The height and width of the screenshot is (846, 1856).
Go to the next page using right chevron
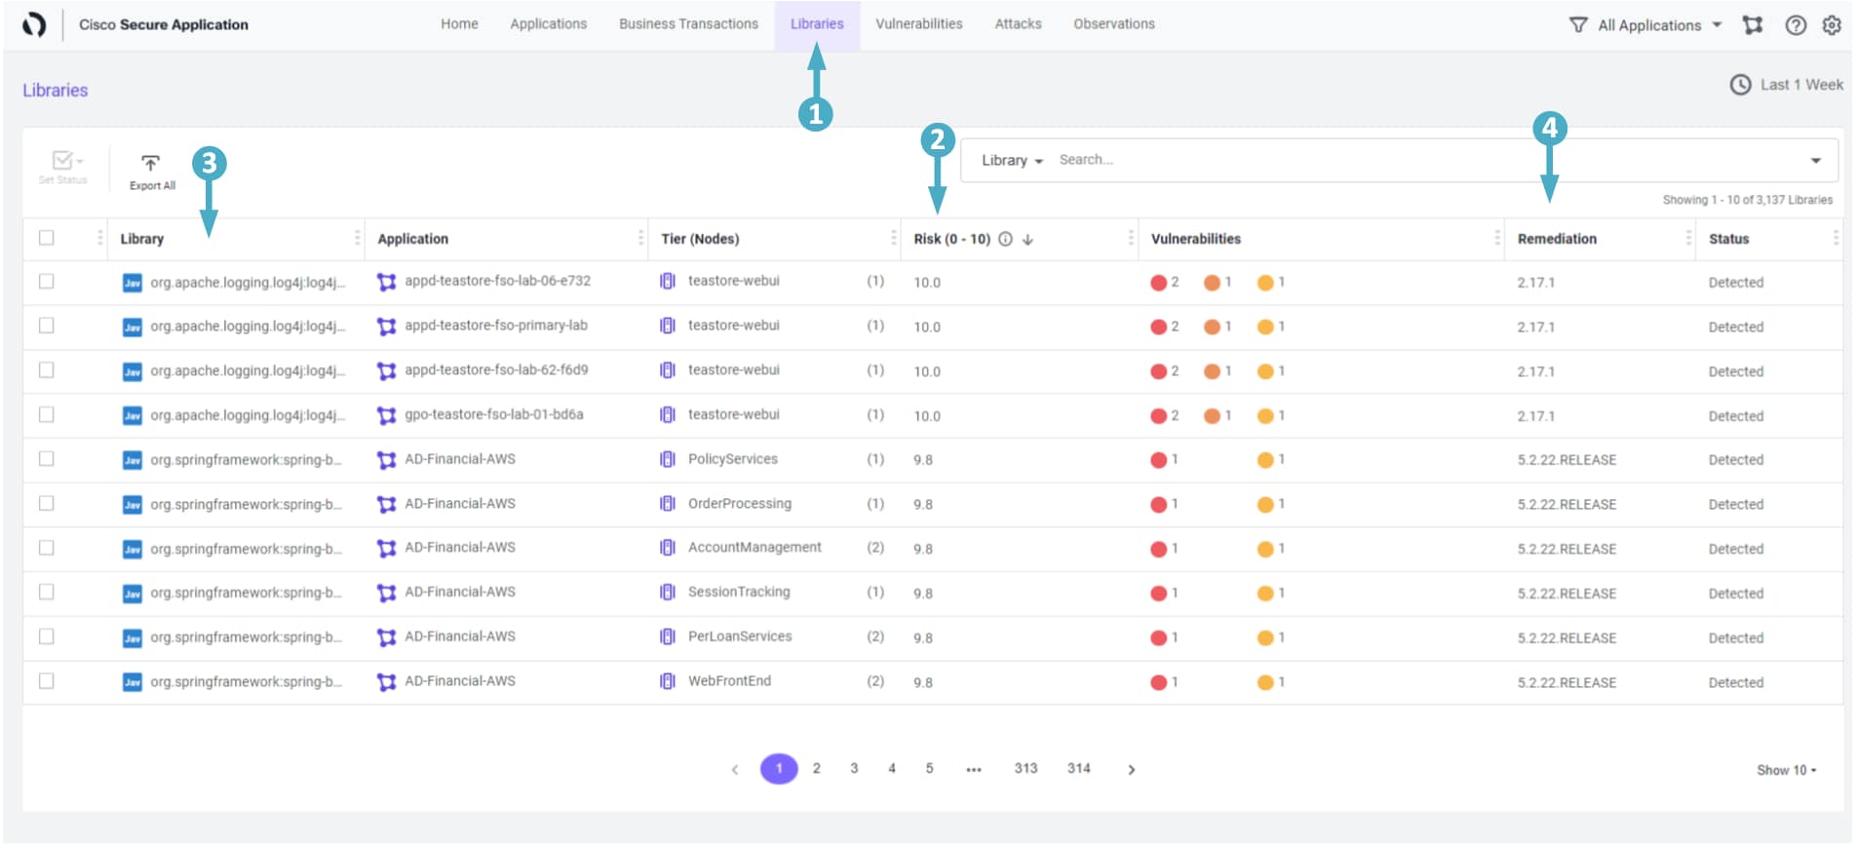(1131, 769)
